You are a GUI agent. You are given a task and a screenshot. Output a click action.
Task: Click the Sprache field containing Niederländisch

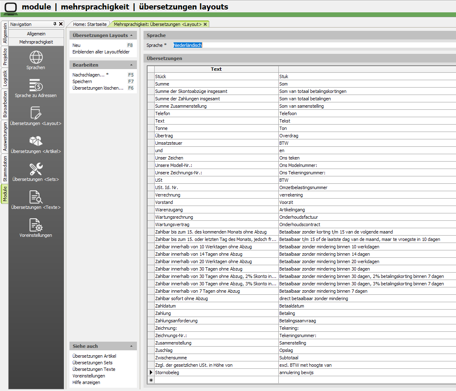(x=314, y=45)
